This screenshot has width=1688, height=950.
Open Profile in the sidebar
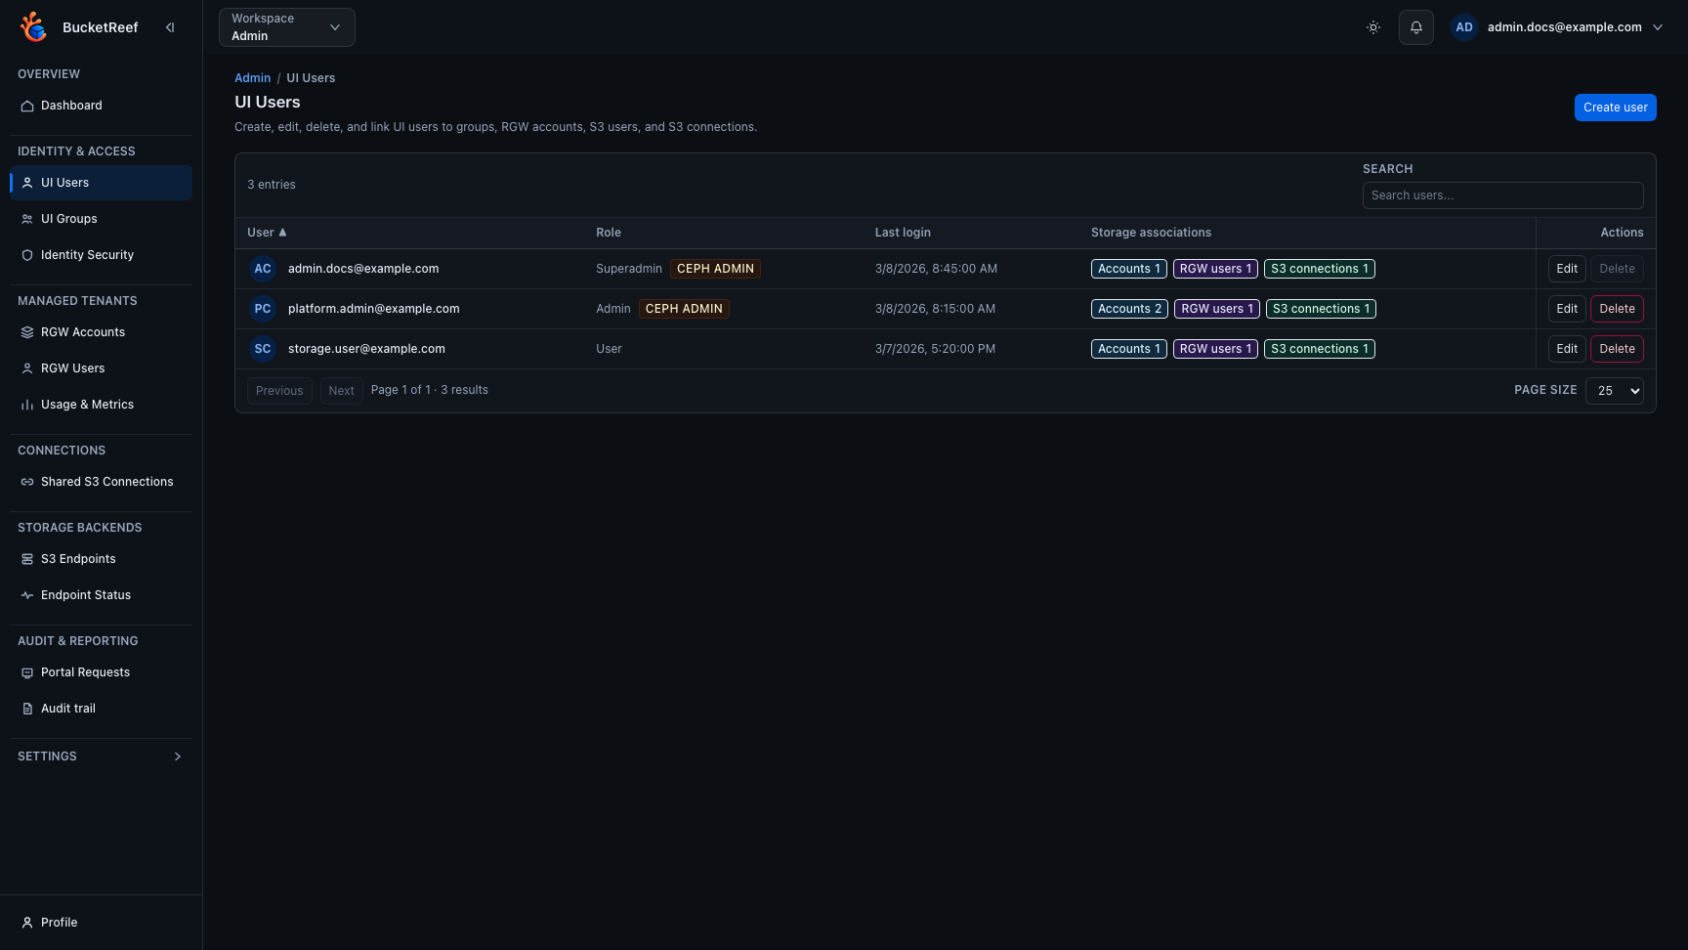point(101,923)
